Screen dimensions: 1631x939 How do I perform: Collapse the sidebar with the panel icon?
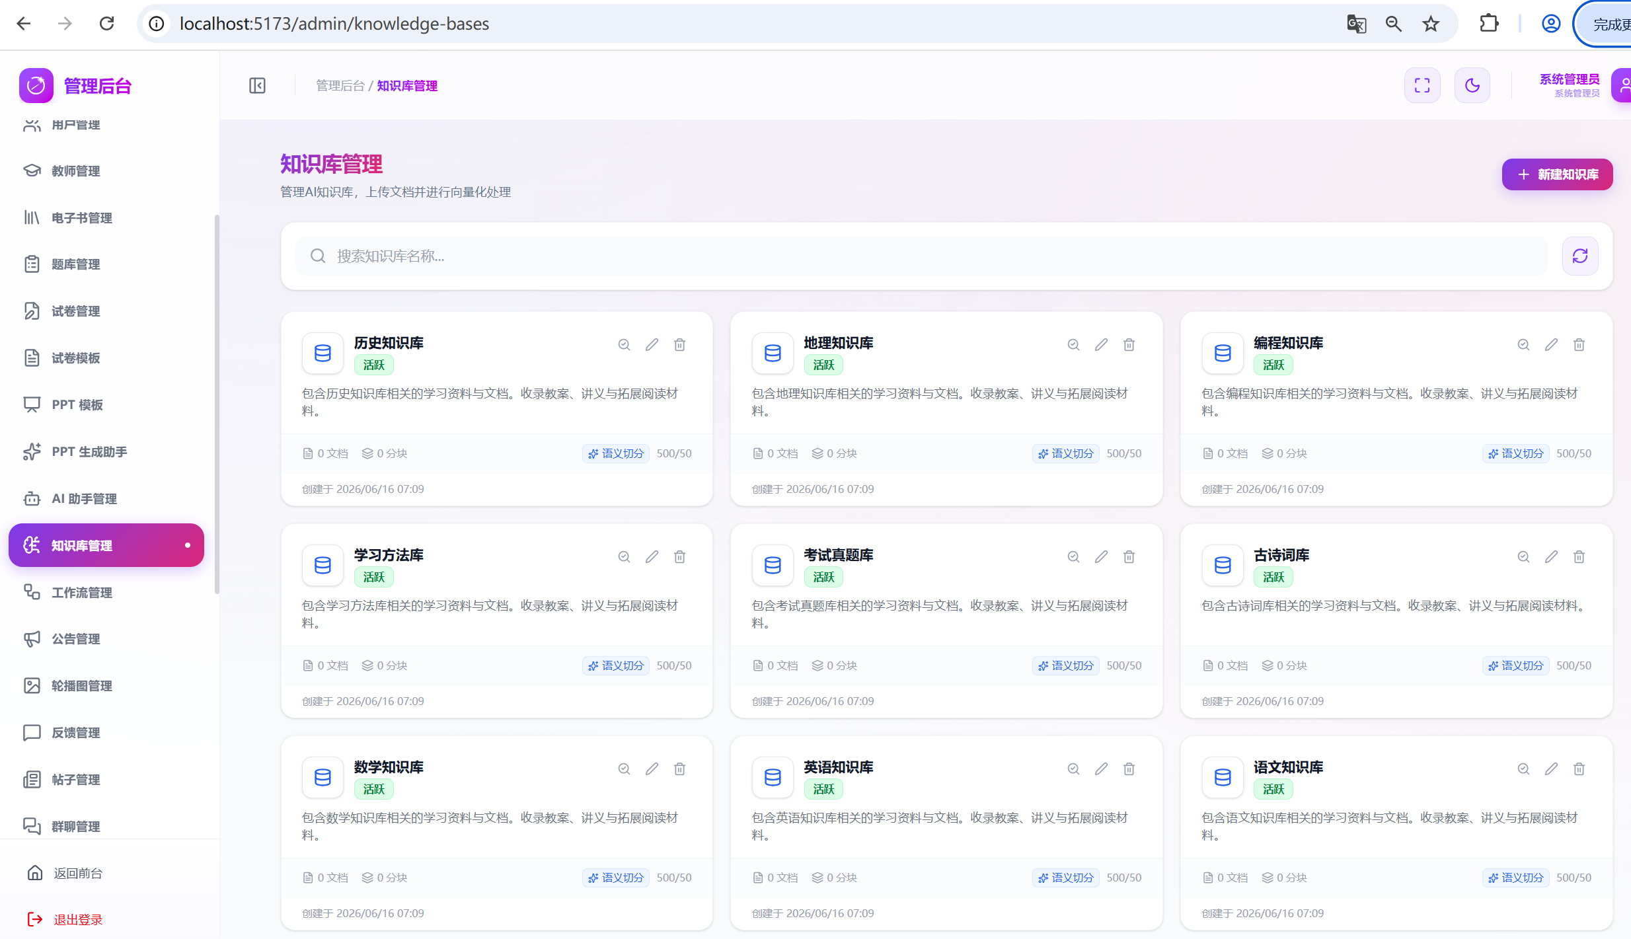(x=257, y=85)
